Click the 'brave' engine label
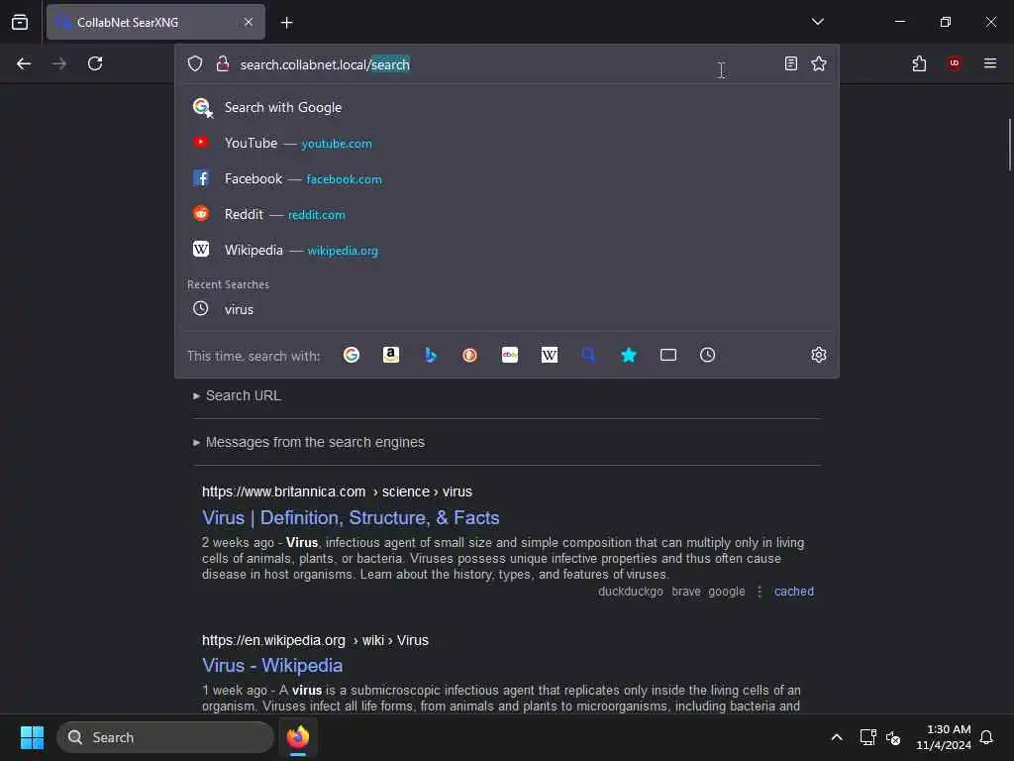 pyautogui.click(x=686, y=592)
